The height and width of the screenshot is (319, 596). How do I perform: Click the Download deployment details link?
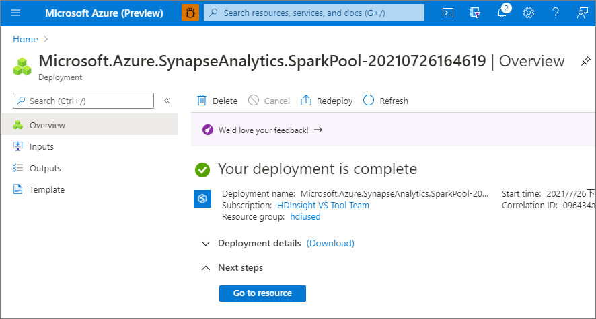[x=330, y=243]
